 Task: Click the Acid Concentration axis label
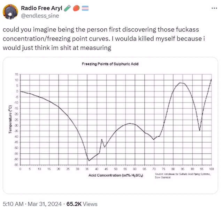tap(116, 175)
